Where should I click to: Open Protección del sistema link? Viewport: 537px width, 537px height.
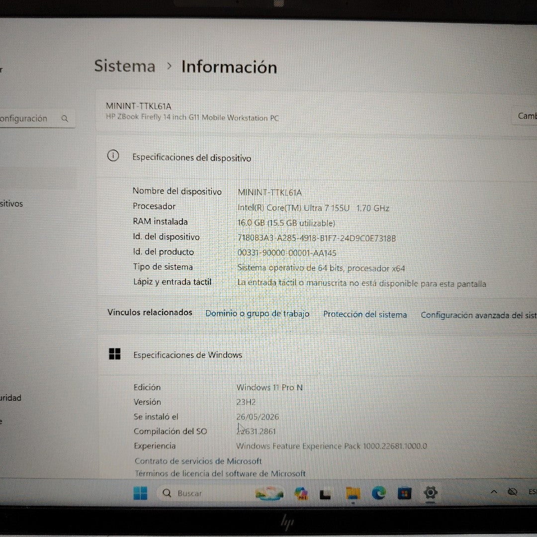365,314
